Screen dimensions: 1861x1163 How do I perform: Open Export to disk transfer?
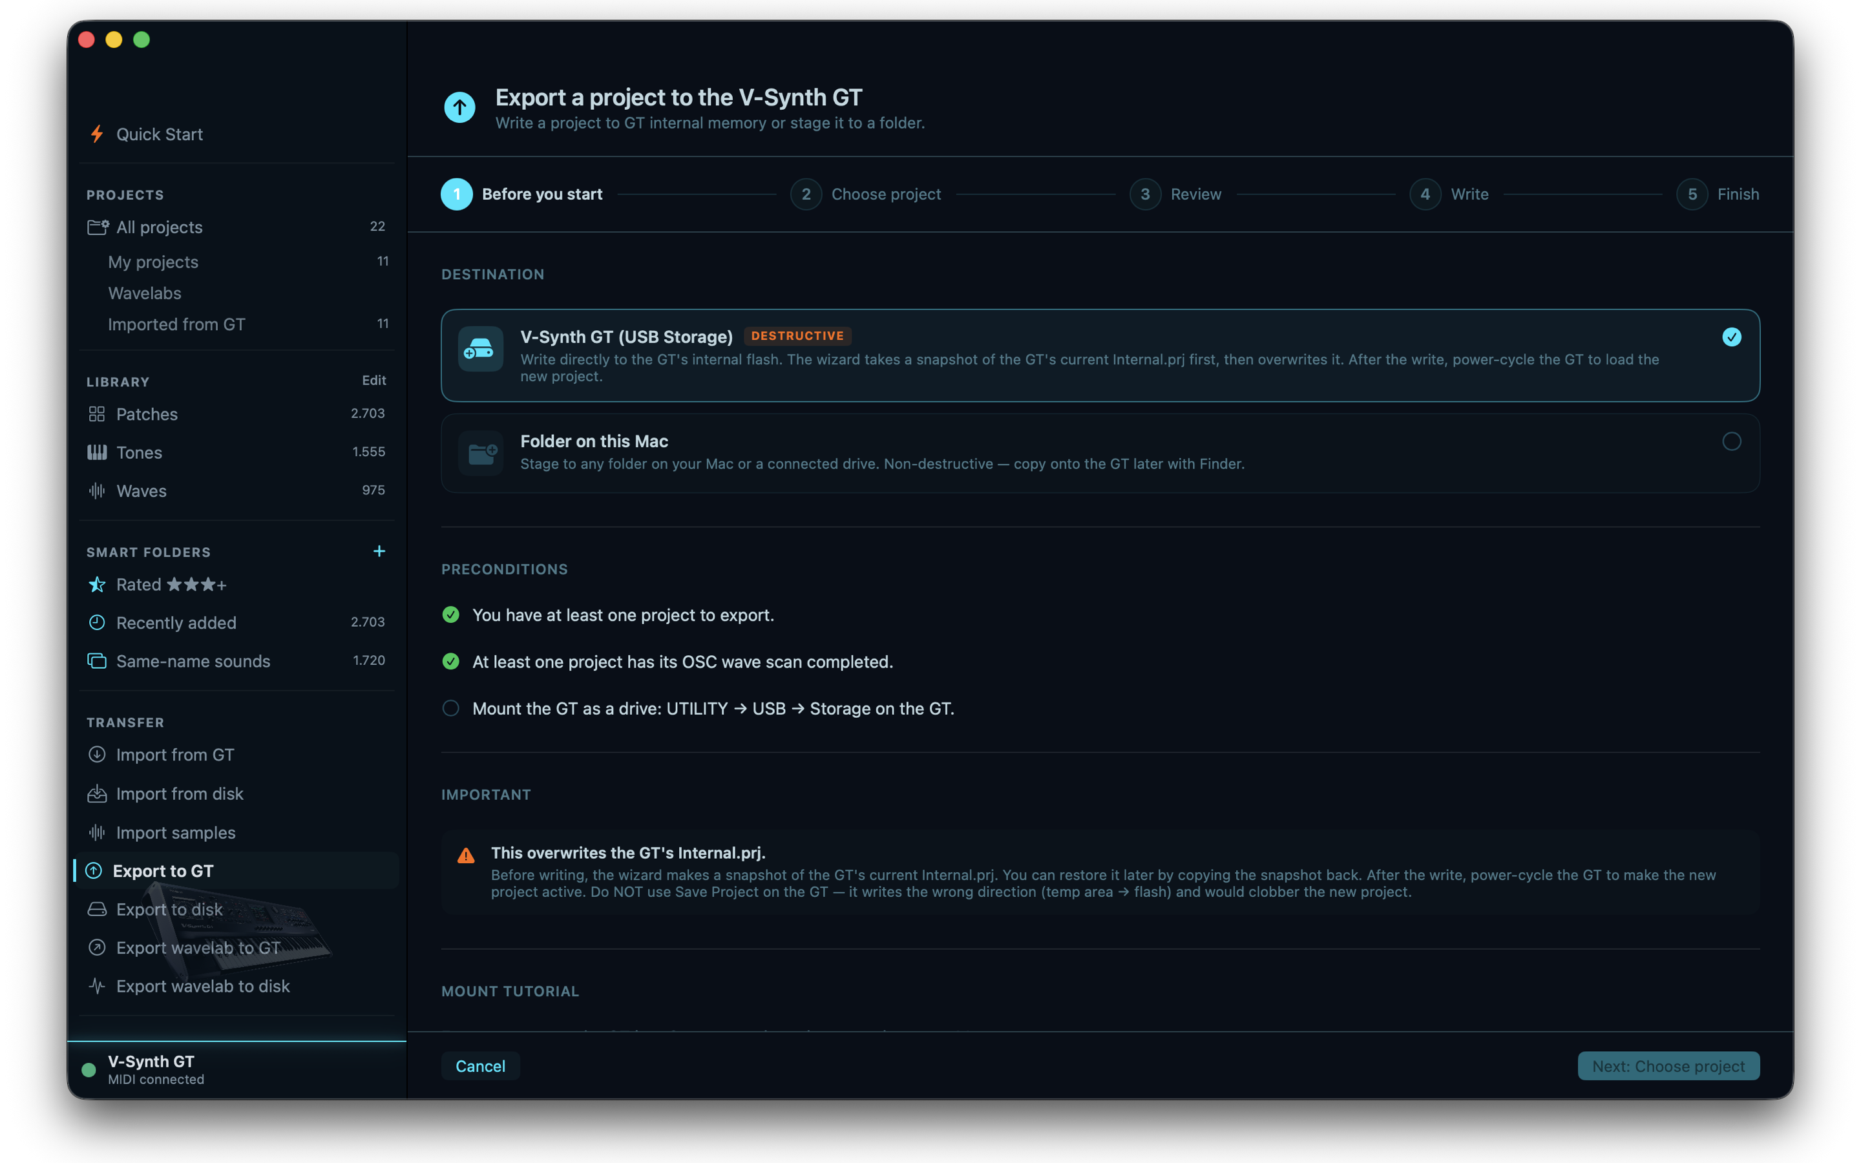pos(237,909)
